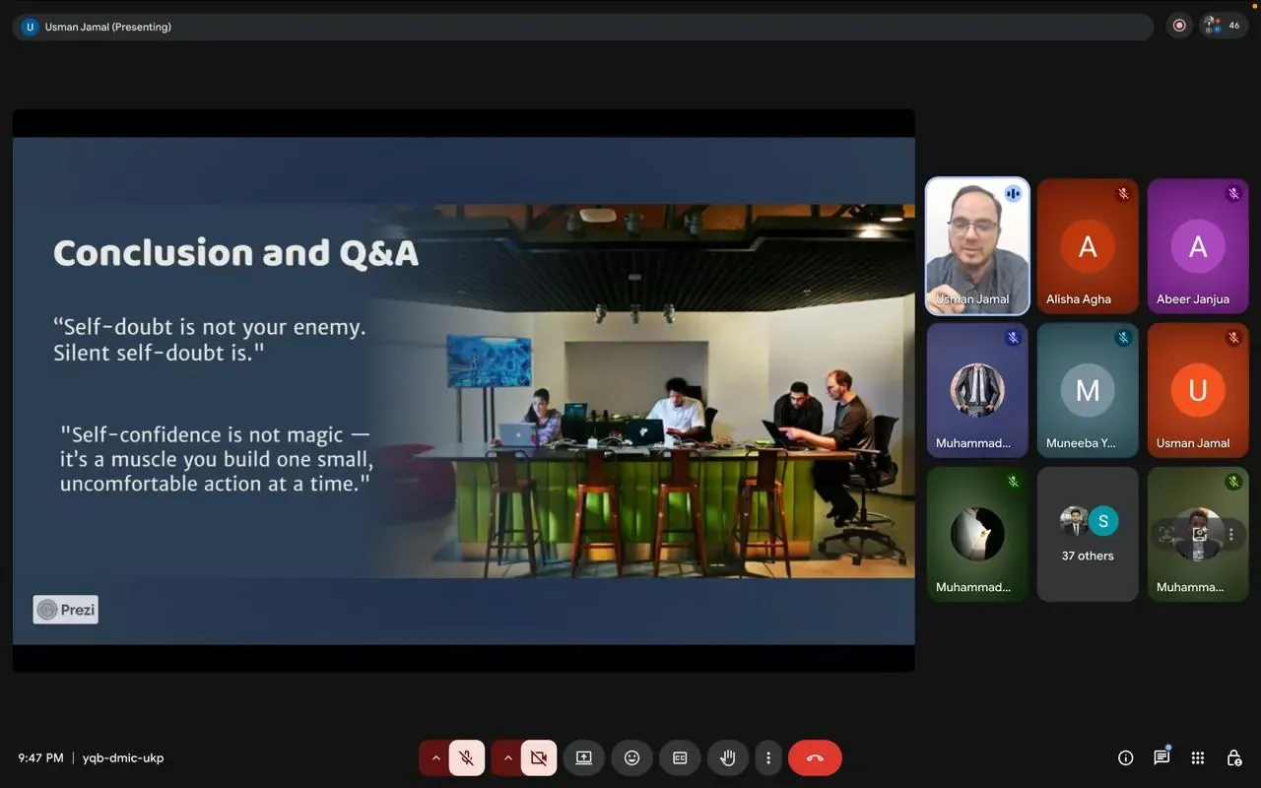Click the 9:47 PM clock text
Viewport: 1261px width, 788px height.
40,758
